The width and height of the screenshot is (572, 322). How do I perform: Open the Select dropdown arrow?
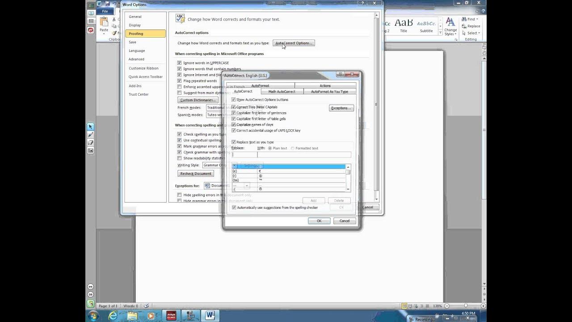(x=479, y=33)
